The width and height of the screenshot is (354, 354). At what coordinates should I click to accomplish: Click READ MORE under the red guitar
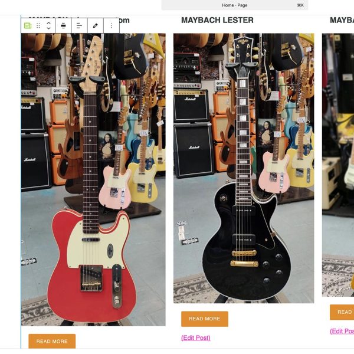coord(52,341)
